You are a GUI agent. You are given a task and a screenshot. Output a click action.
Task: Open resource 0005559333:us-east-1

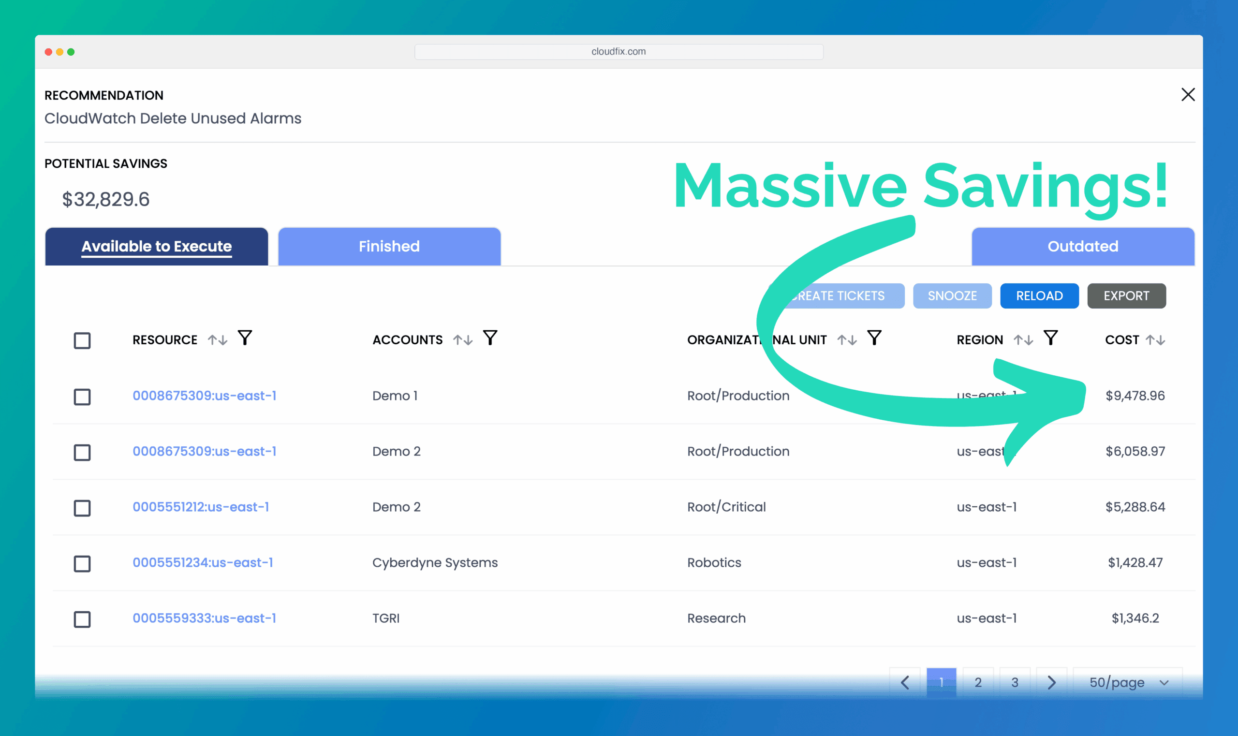click(205, 618)
